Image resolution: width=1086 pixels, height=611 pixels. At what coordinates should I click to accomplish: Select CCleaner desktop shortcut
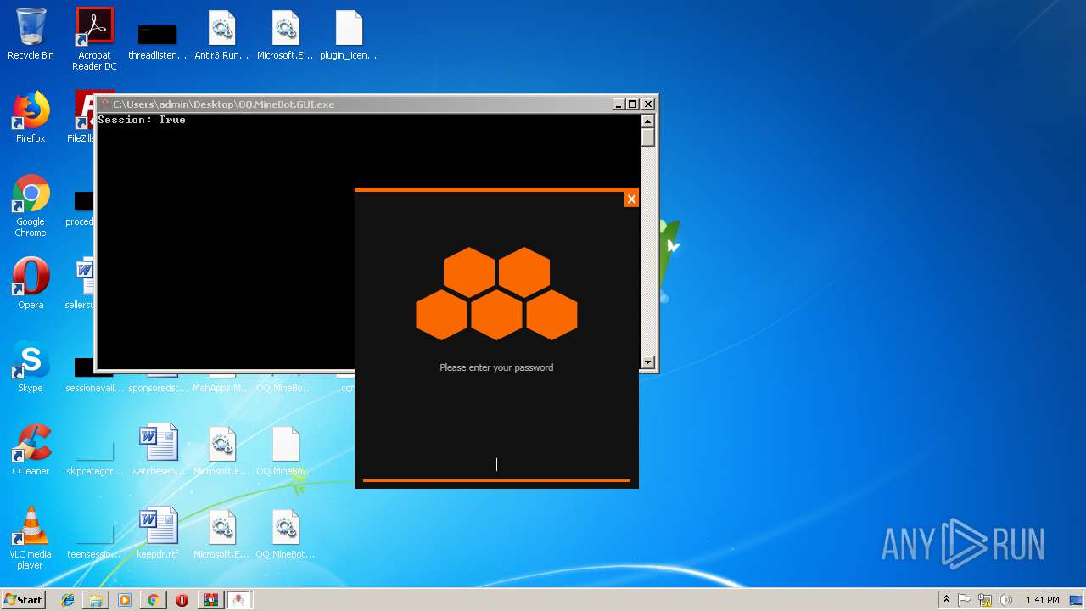pyautogui.click(x=31, y=450)
